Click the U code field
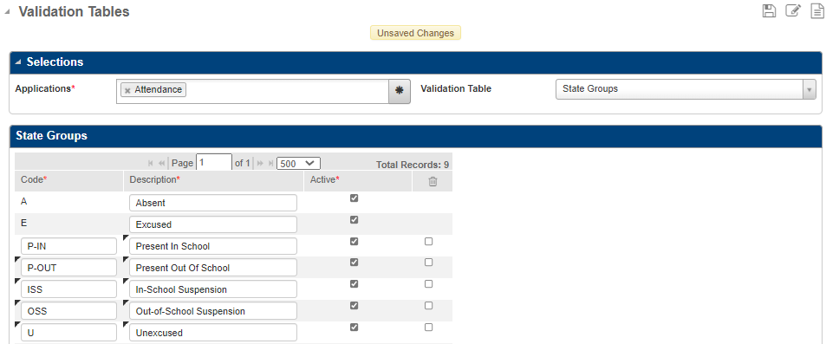826x344 pixels. coord(68,333)
